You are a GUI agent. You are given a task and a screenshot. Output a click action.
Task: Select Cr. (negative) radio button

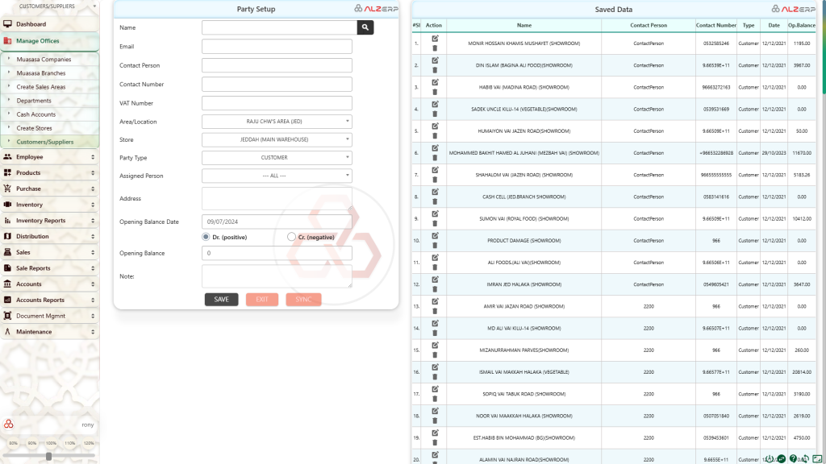[x=291, y=237]
